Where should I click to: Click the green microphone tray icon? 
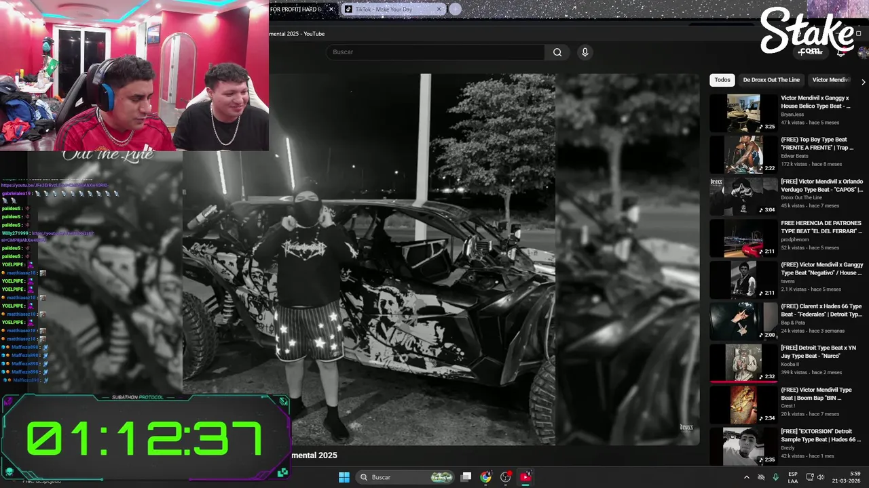(776, 477)
